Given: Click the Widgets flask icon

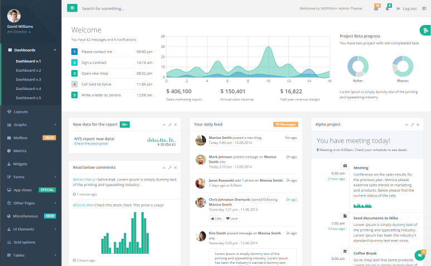Looking at the screenshot, I should (x=9, y=164).
